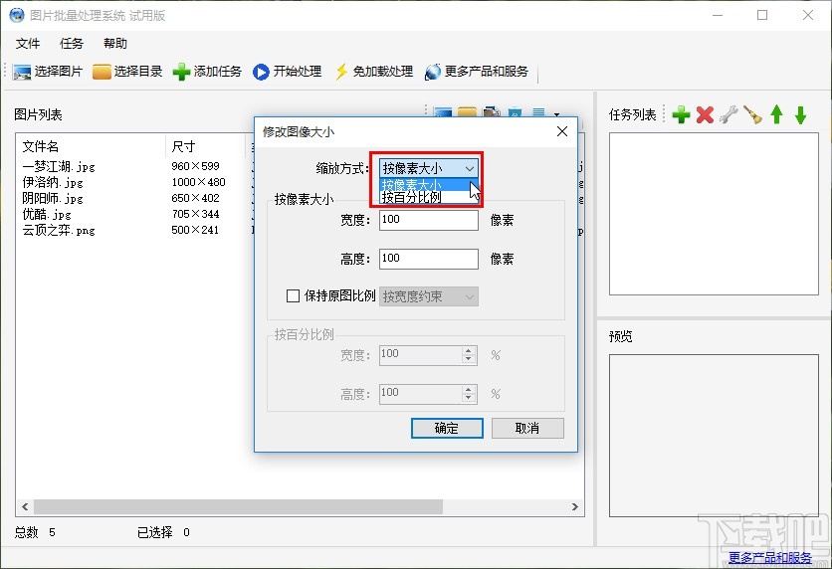This screenshot has height=569, width=832.
Task: Click image list folder icon
Action: coord(467,112)
